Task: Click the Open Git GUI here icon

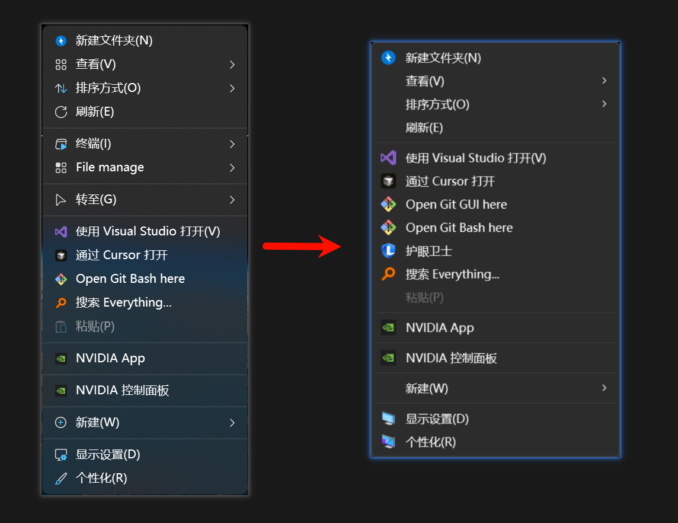Action: [x=388, y=204]
